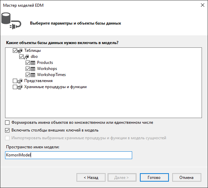Click the Представления views icon
The height and width of the screenshot is (188, 208).
click(20, 81)
